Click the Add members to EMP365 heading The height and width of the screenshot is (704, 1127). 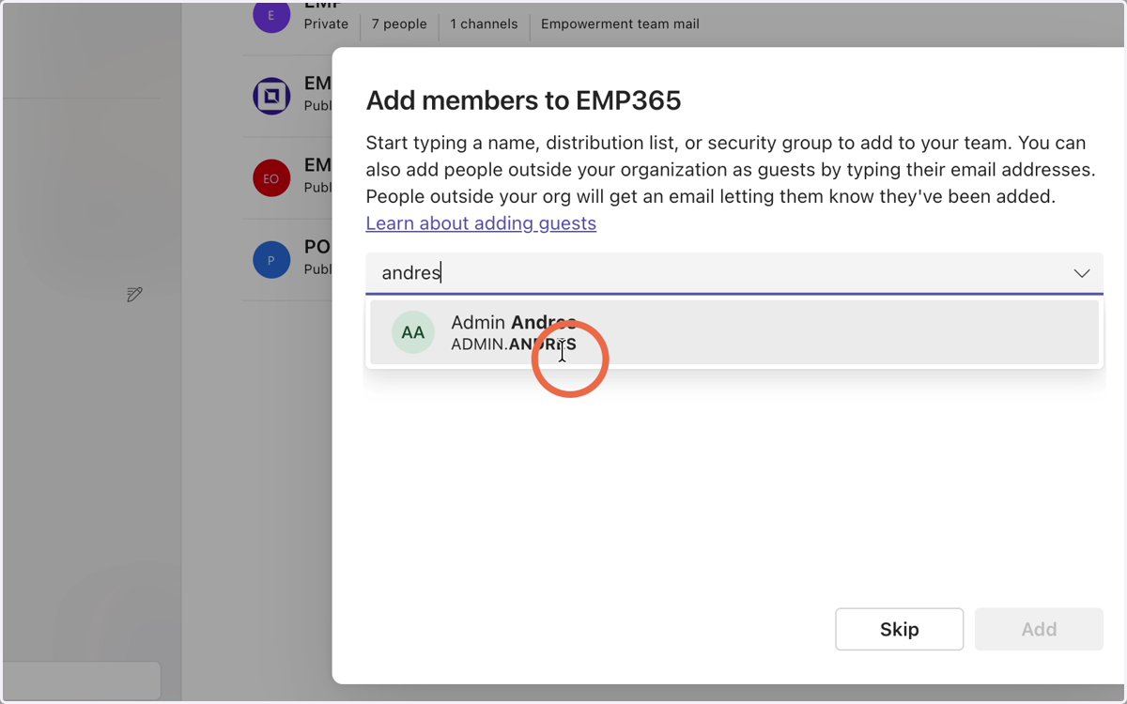(x=523, y=100)
